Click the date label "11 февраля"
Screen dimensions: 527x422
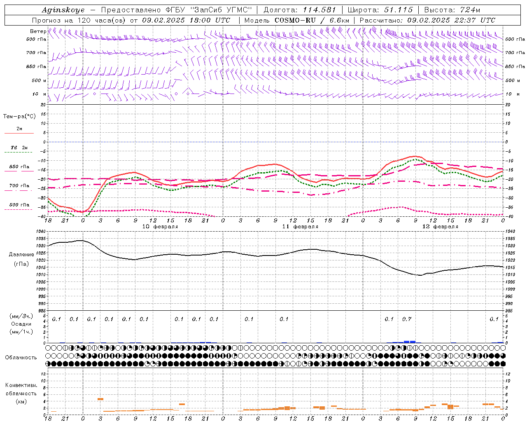coord(300,227)
